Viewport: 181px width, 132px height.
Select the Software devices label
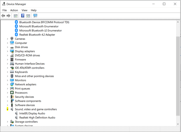pos(25,105)
